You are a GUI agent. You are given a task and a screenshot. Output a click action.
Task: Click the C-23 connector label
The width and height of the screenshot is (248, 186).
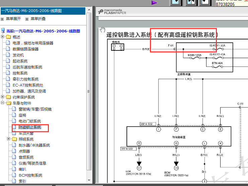coord(240,104)
